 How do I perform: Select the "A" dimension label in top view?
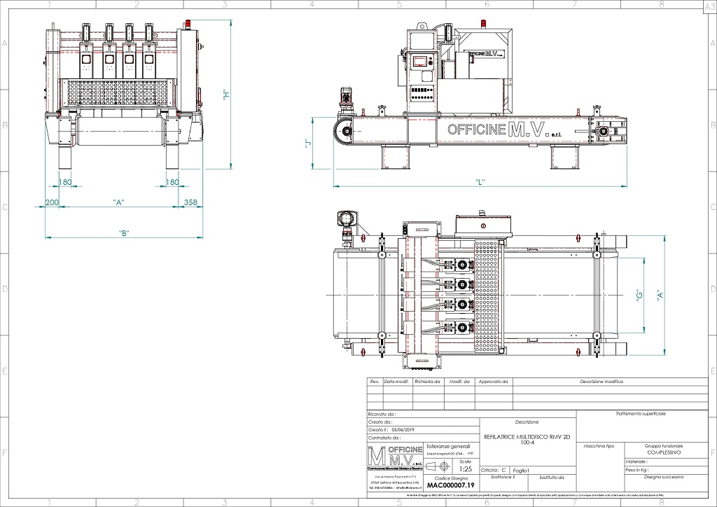[660, 296]
